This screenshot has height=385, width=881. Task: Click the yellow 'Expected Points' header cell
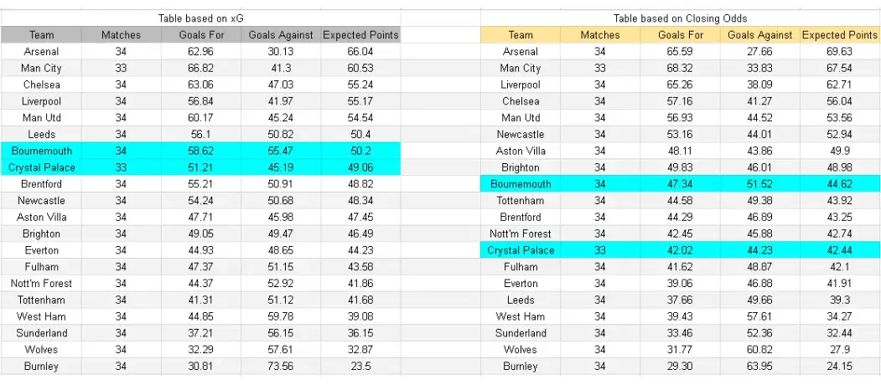tap(839, 35)
